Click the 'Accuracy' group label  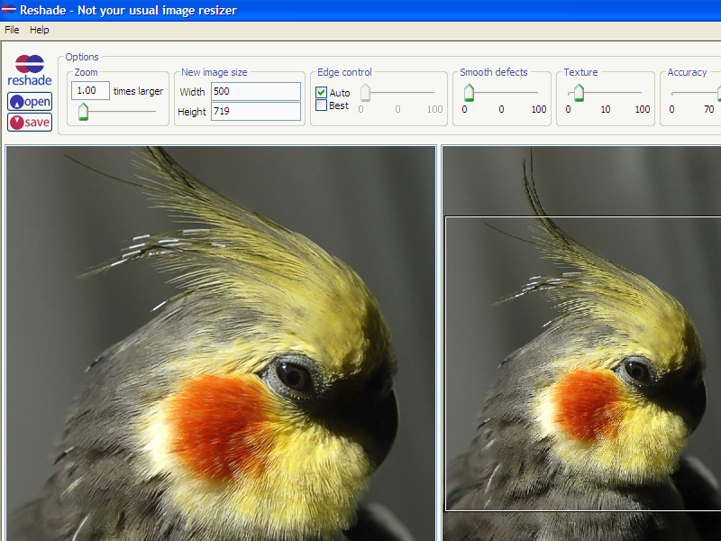[687, 72]
